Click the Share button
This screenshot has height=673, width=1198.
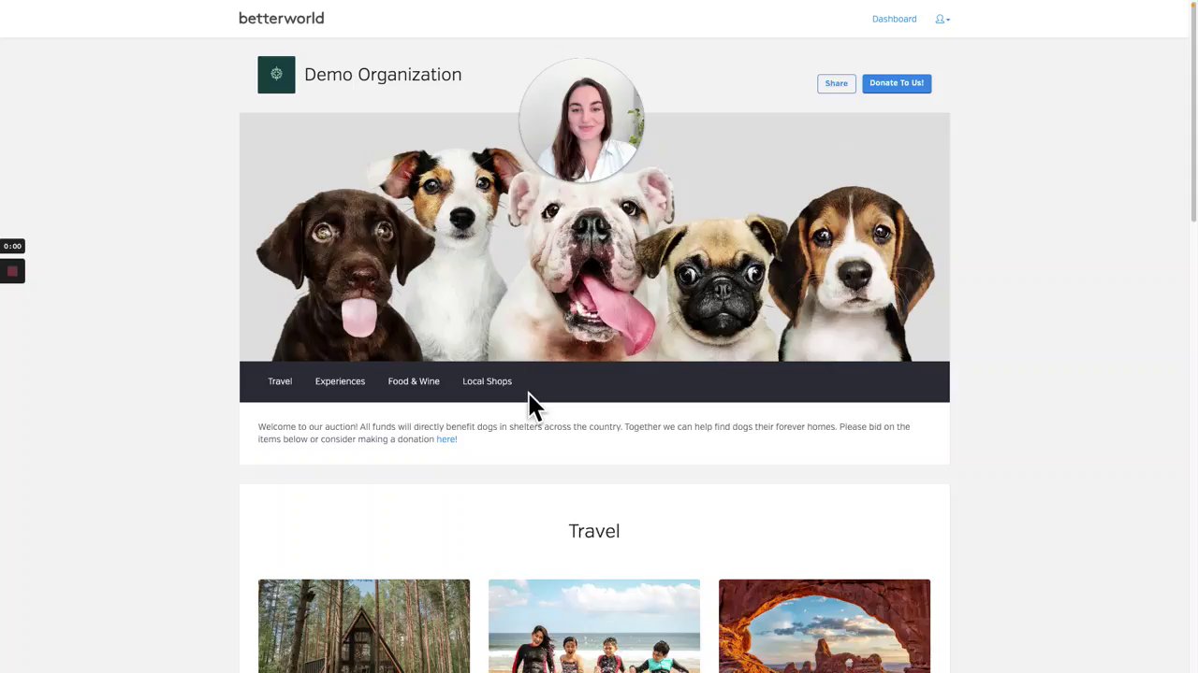point(836,83)
